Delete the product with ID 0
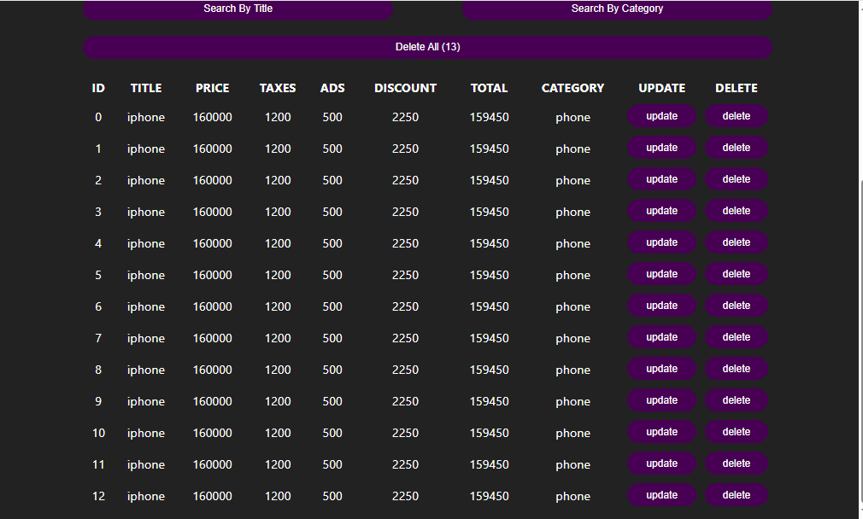The height and width of the screenshot is (519, 863). 737,116
